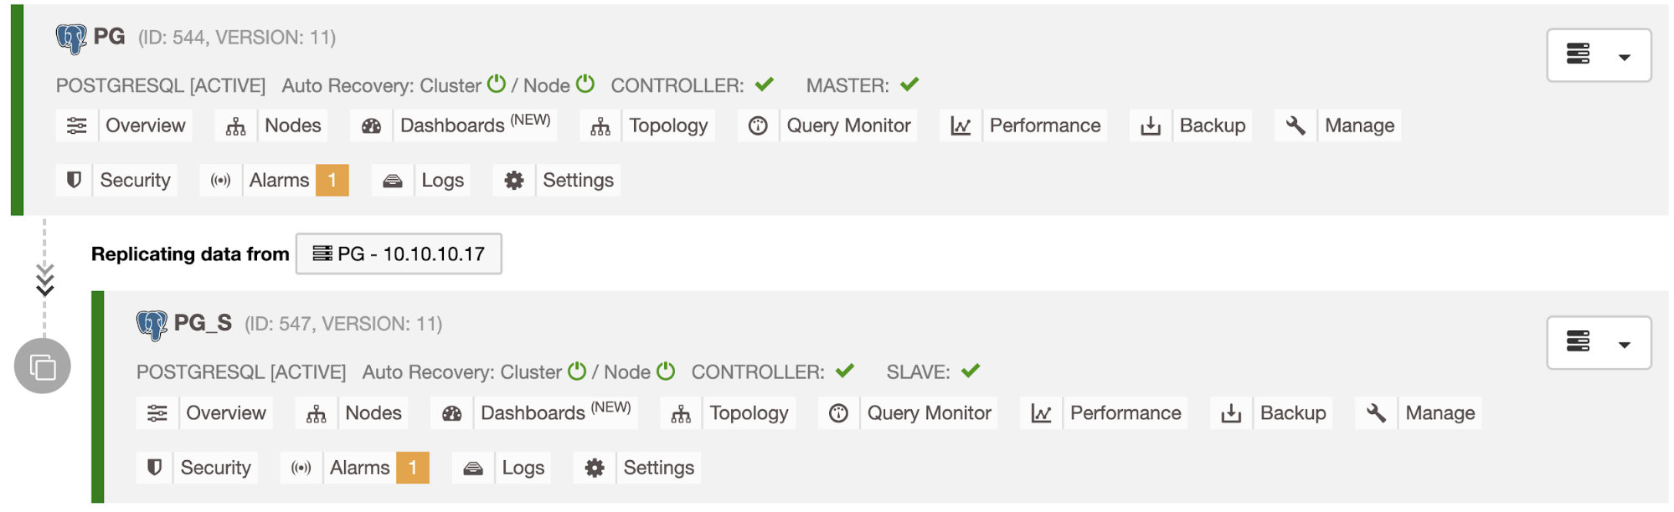Click the Logs tray icon for PG cluster
The image size is (1674, 512).
393,181
